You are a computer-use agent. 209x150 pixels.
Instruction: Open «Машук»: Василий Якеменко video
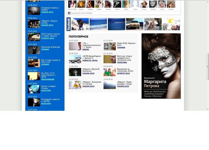(x=91, y=70)
